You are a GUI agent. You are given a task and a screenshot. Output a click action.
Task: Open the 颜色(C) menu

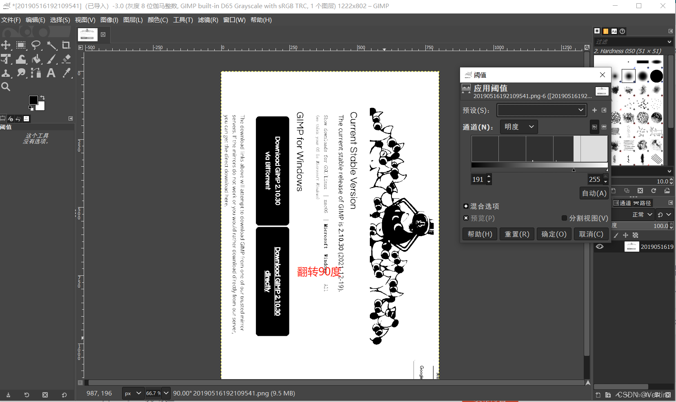click(158, 20)
